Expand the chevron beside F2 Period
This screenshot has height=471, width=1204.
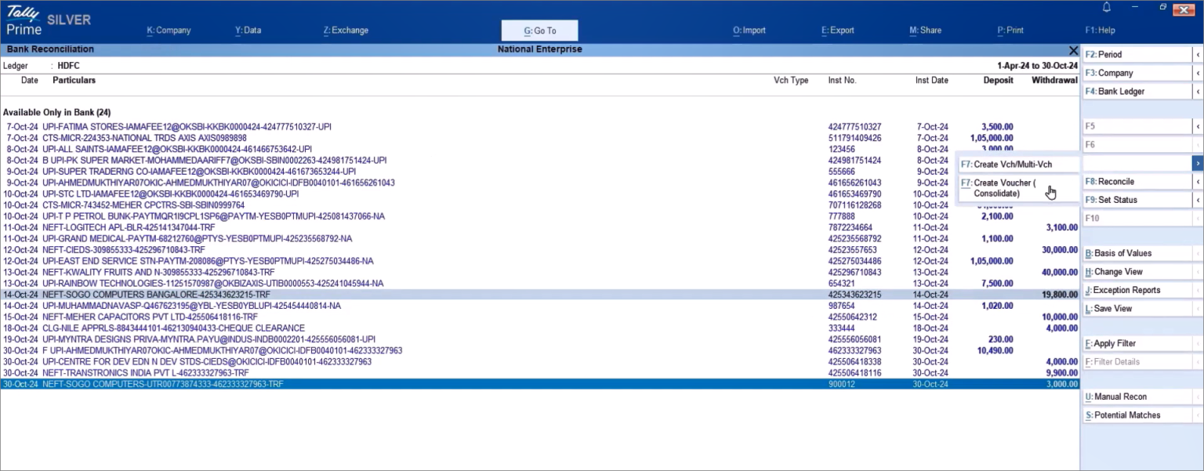[1198, 54]
